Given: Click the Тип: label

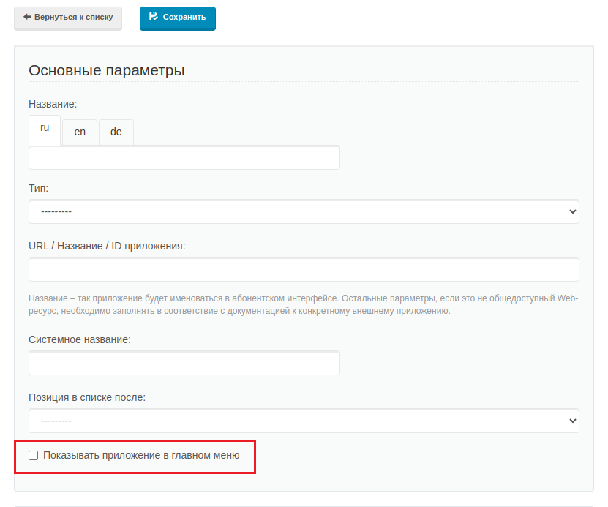Looking at the screenshot, I should [x=38, y=188].
